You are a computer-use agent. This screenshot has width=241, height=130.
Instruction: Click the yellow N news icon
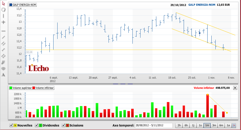(x=15, y=126)
